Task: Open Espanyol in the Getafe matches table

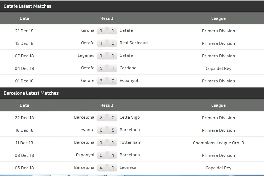Action: pos(129,81)
